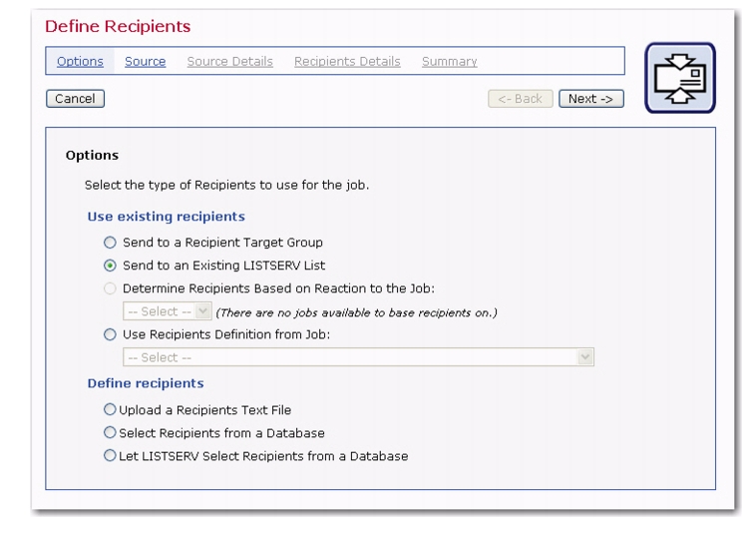This screenshot has height=538, width=753.
Task: Switch to the Options tab
Action: point(80,62)
